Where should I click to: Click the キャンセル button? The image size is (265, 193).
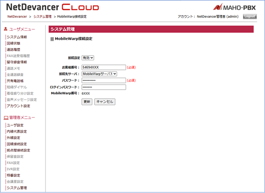pos(105,102)
